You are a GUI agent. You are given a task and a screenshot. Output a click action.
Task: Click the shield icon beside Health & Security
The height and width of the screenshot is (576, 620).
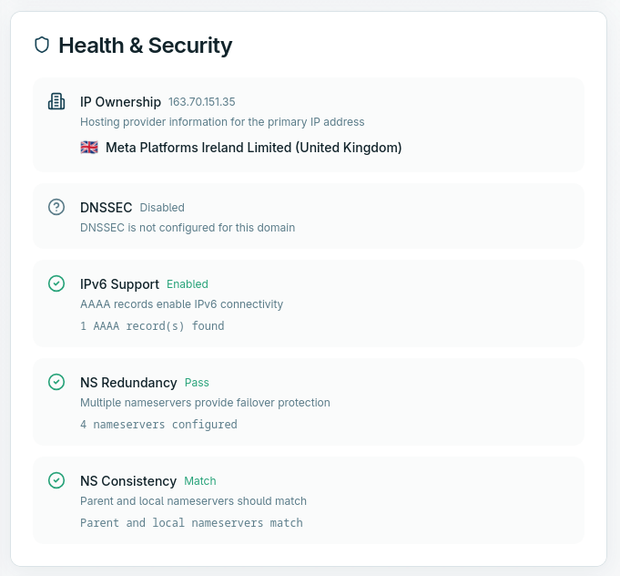pyautogui.click(x=42, y=45)
